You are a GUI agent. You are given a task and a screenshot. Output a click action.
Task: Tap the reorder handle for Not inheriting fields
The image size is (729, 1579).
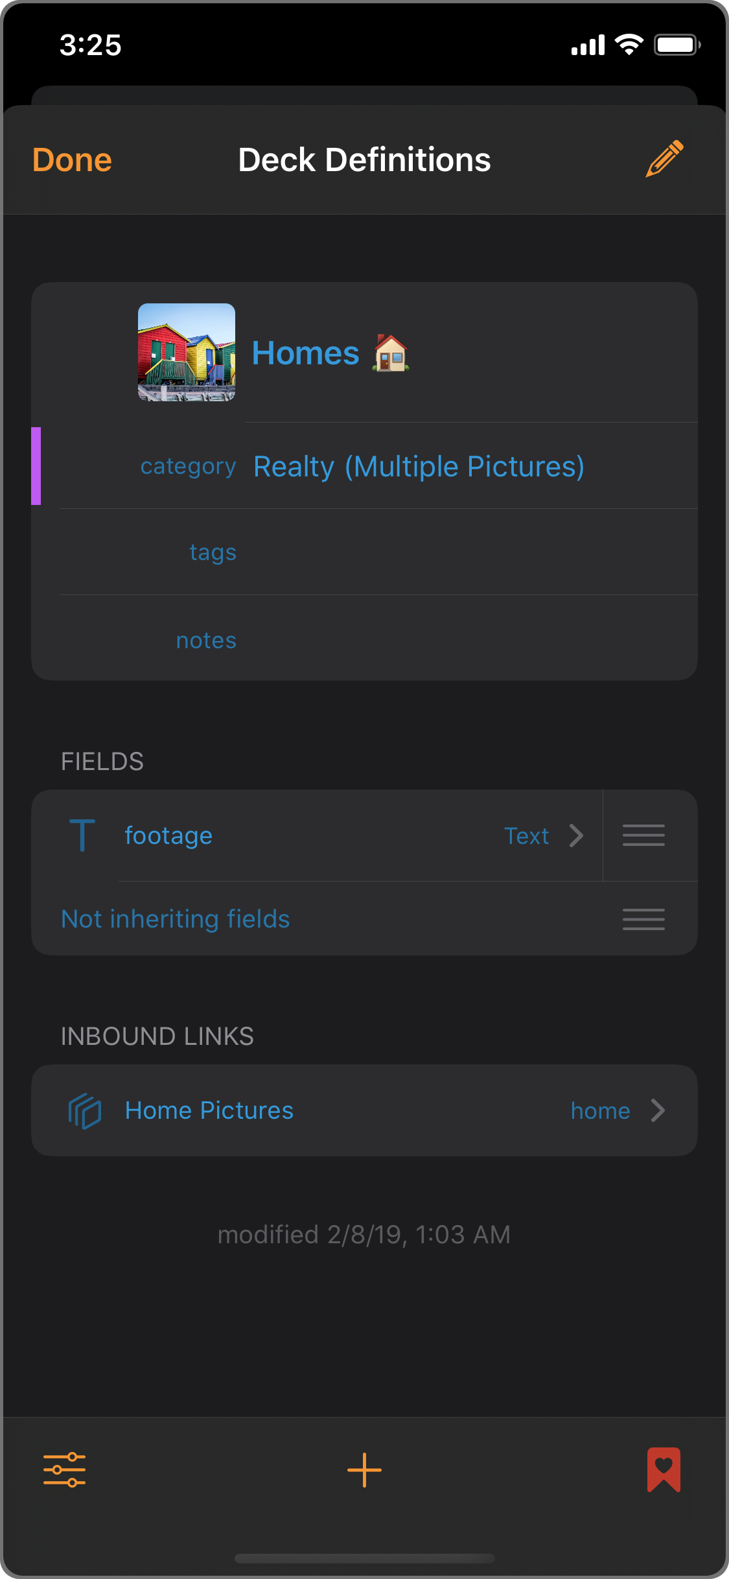click(x=643, y=919)
